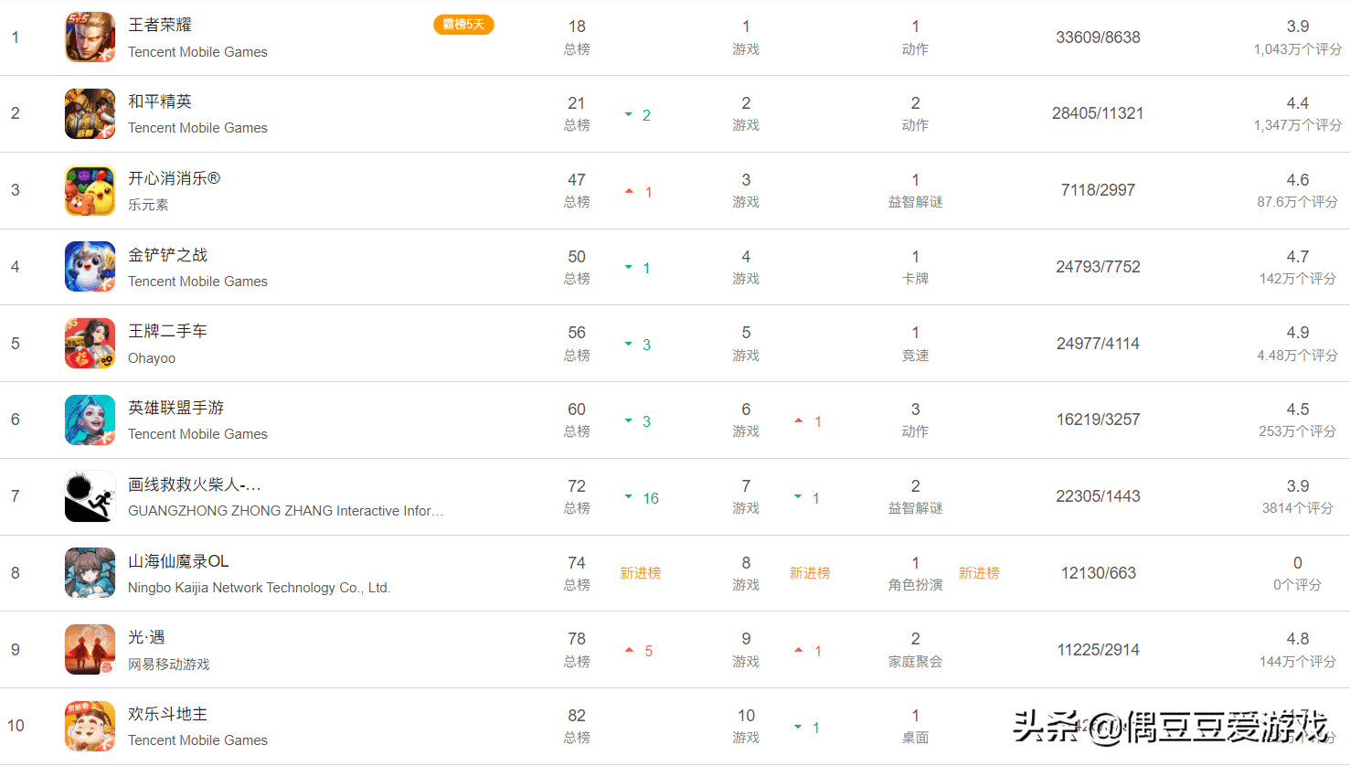Open the 开心消消乐 app icon

[x=90, y=190]
